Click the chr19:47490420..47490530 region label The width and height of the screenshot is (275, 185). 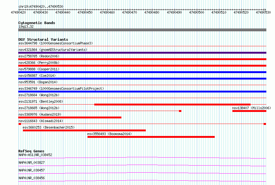(41, 6)
